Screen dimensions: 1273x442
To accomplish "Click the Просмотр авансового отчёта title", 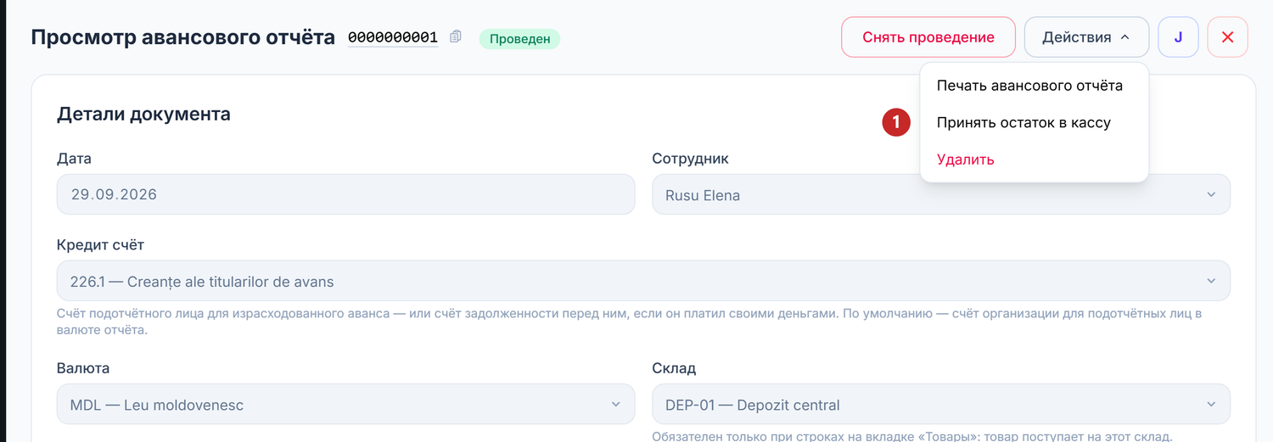I will coord(182,37).
